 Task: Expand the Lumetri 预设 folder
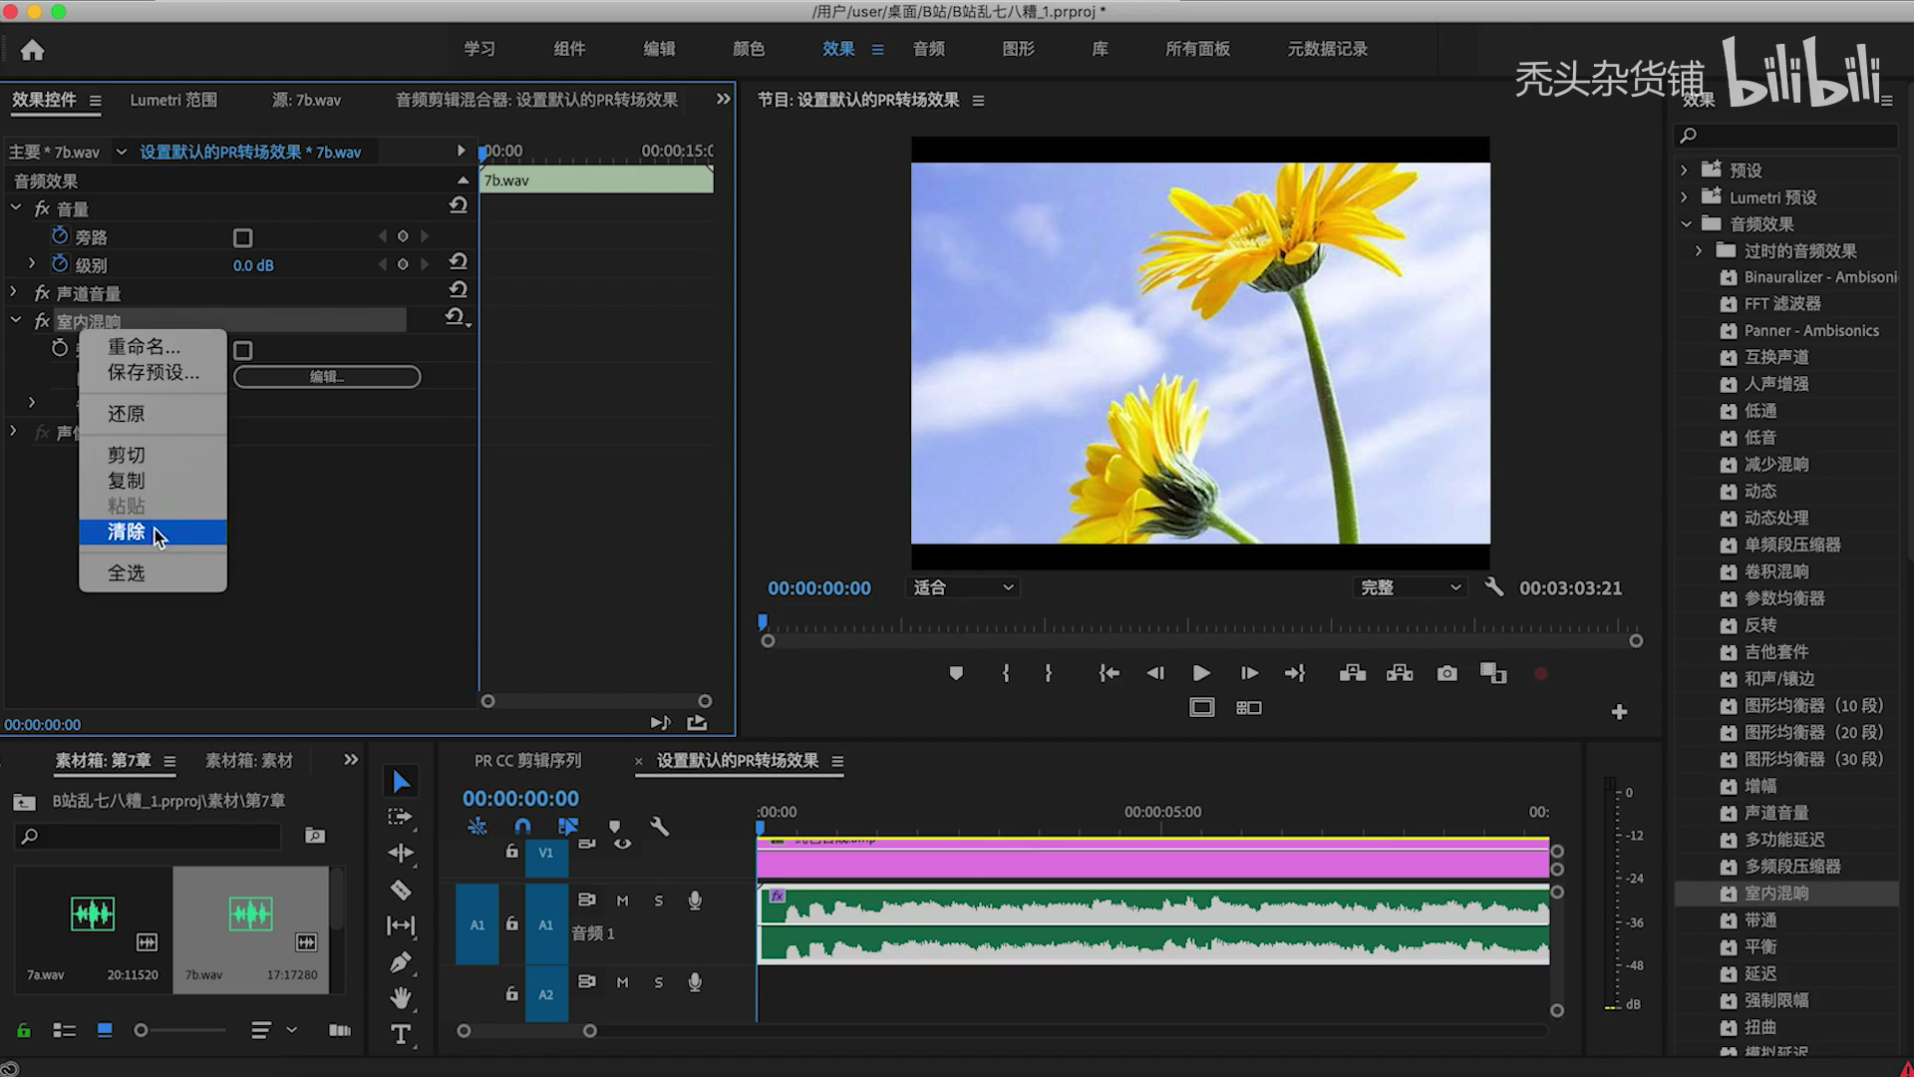(x=1684, y=197)
